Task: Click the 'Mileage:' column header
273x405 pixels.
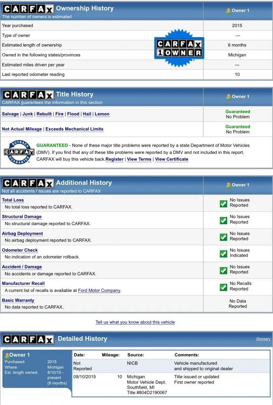Action: pyautogui.click(x=111, y=355)
